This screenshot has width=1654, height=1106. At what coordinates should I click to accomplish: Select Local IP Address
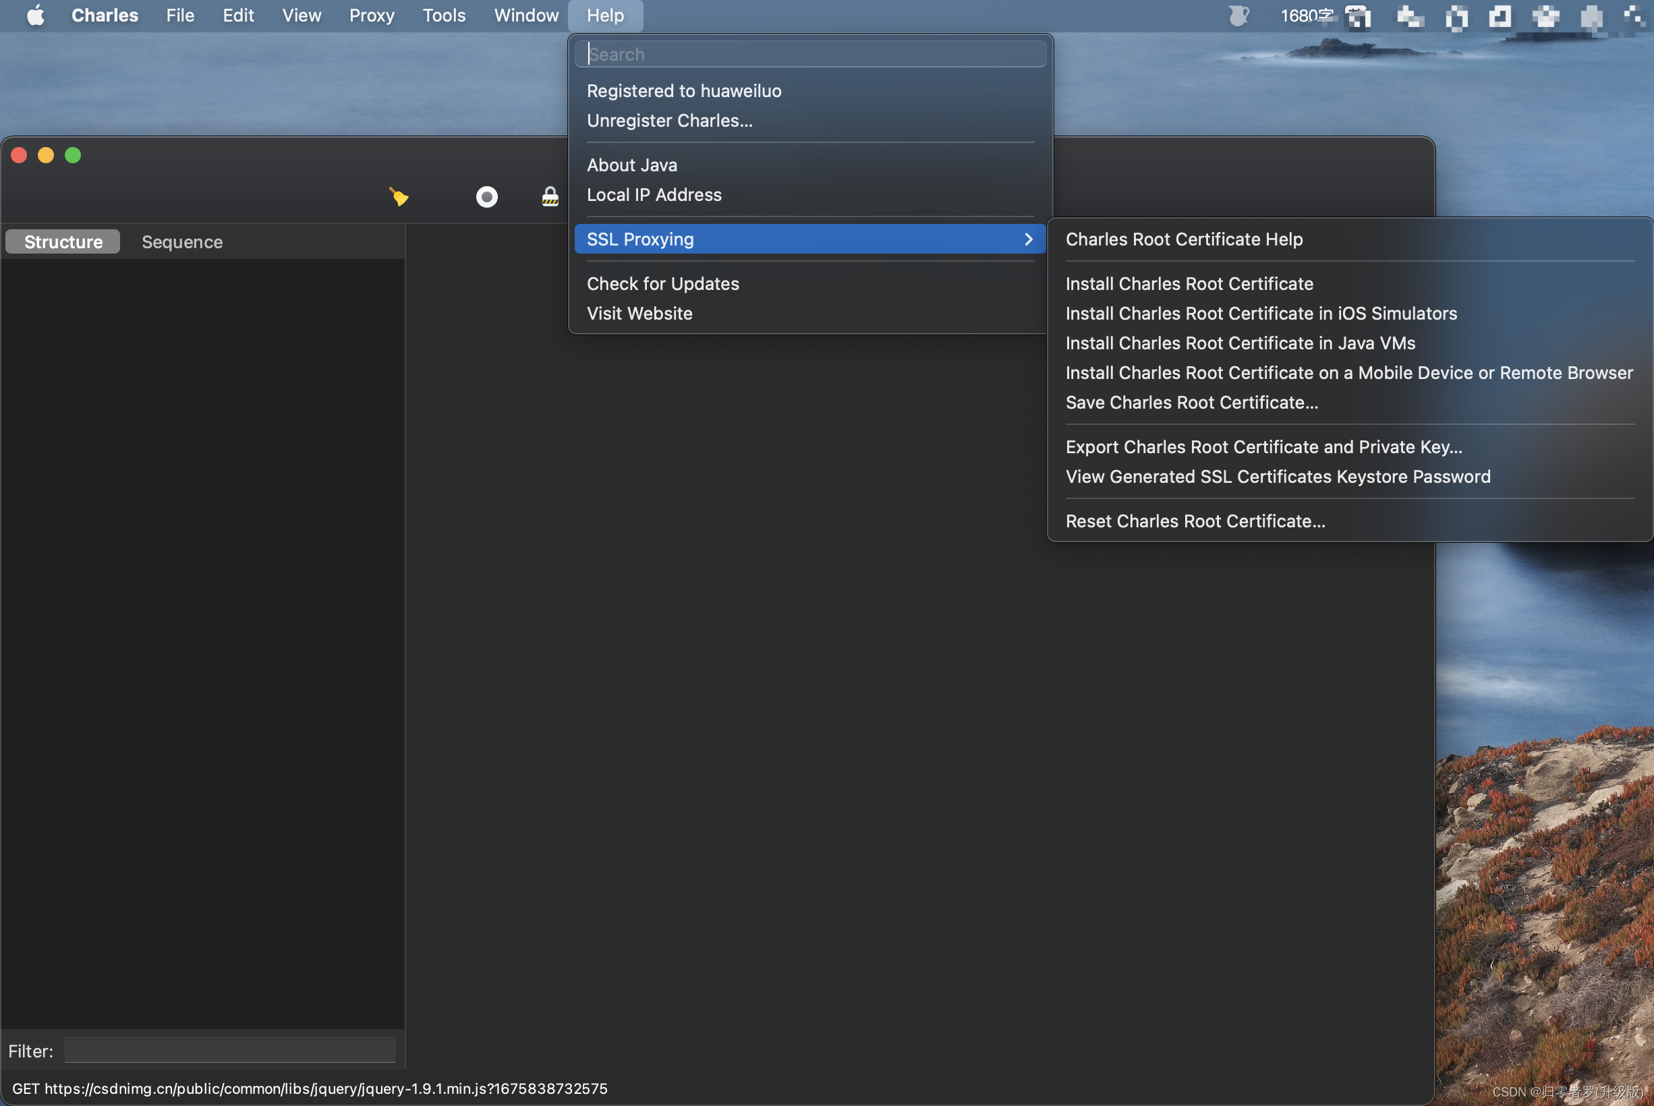[810, 195]
